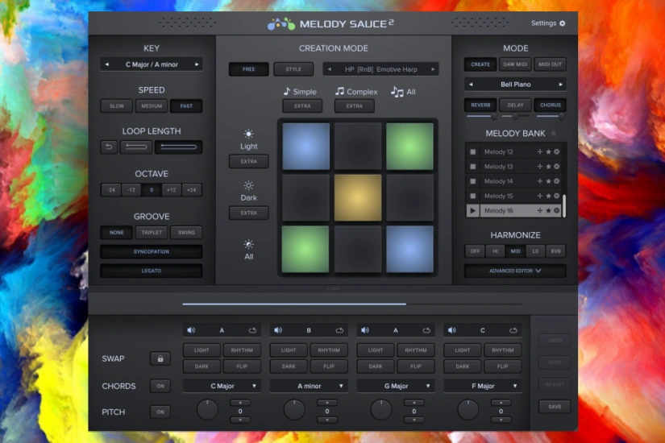Toggle Pitch ON switch
This screenshot has width=665, height=443.
160,412
